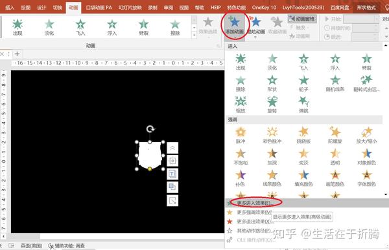Viewport: 389px width, 250px height.
Task: Click the rotation handle above the shape
Action: coord(150,129)
